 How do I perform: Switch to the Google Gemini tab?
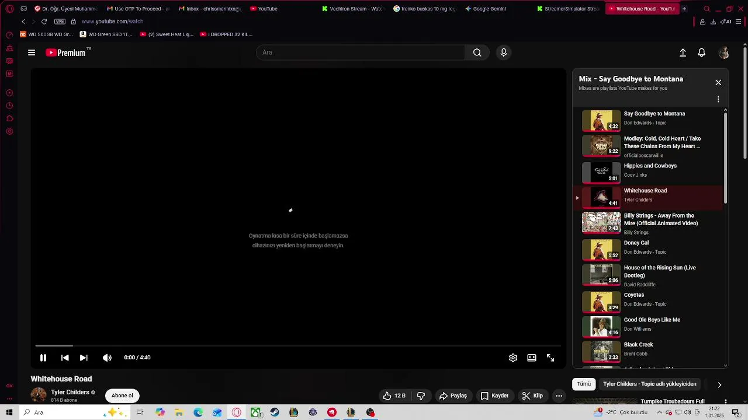coord(490,9)
